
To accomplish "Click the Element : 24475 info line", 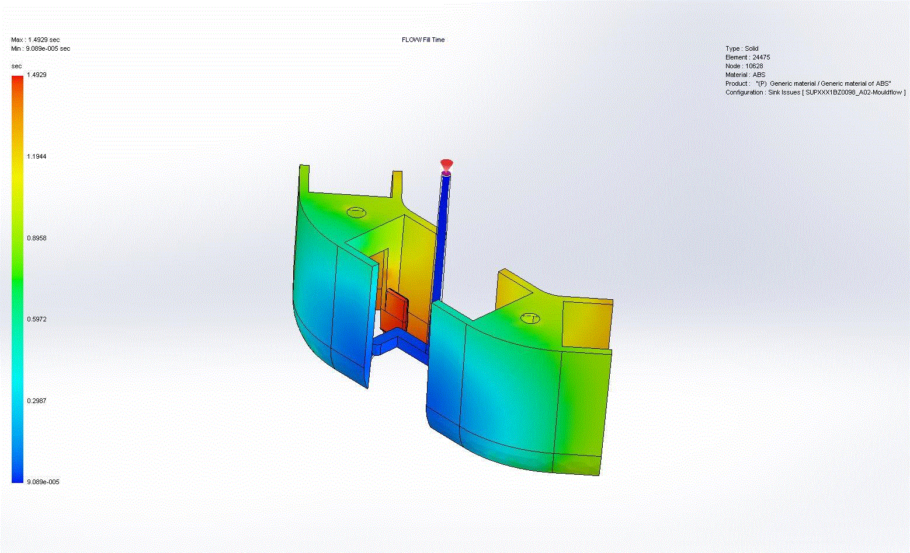I will pos(748,57).
